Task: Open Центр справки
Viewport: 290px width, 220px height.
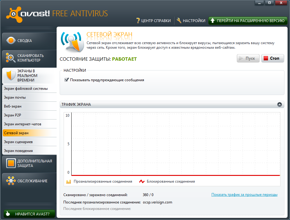Action: [x=154, y=21]
